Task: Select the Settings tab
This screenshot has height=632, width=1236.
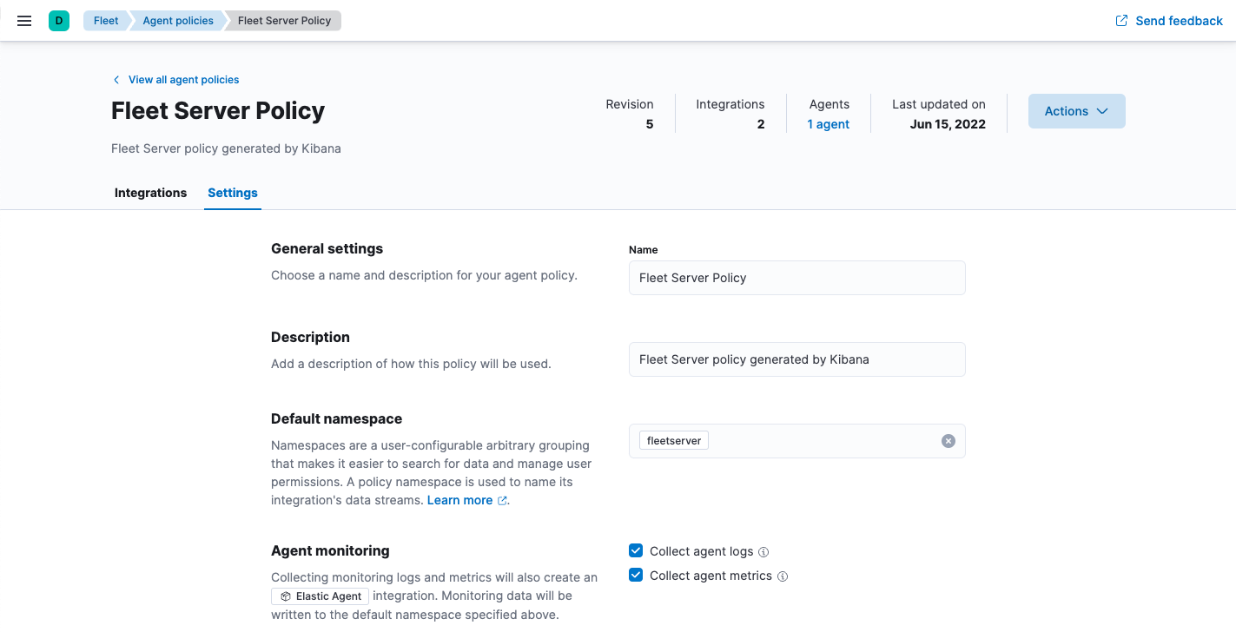Action: coord(232,193)
